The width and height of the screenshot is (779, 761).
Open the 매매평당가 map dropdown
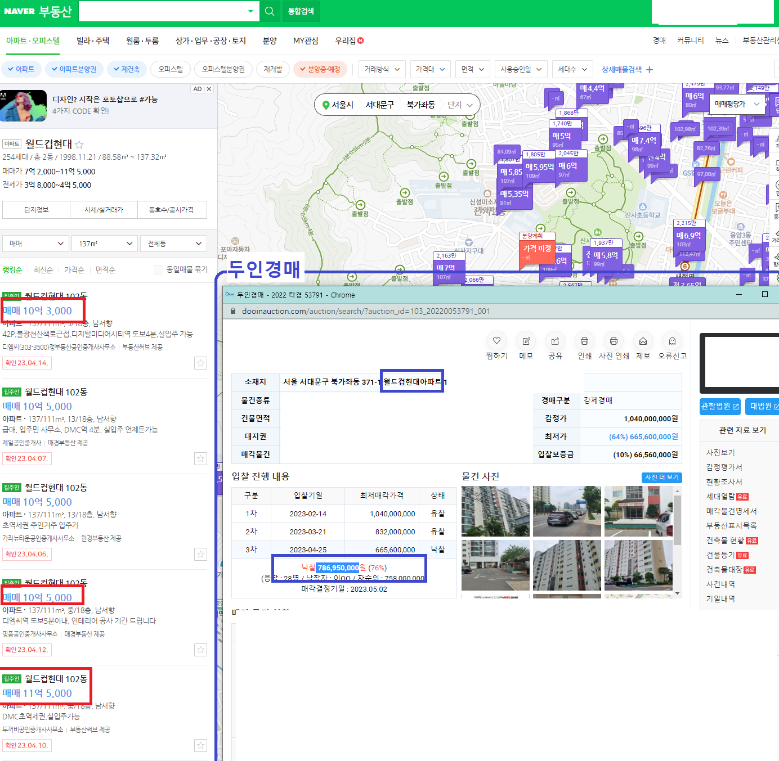737,104
